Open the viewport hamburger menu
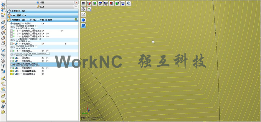This screenshot has width=261, height=122. click(83, 3)
